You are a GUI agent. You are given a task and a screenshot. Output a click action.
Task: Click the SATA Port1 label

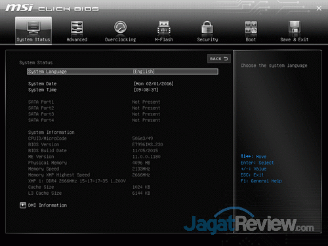[41, 102]
